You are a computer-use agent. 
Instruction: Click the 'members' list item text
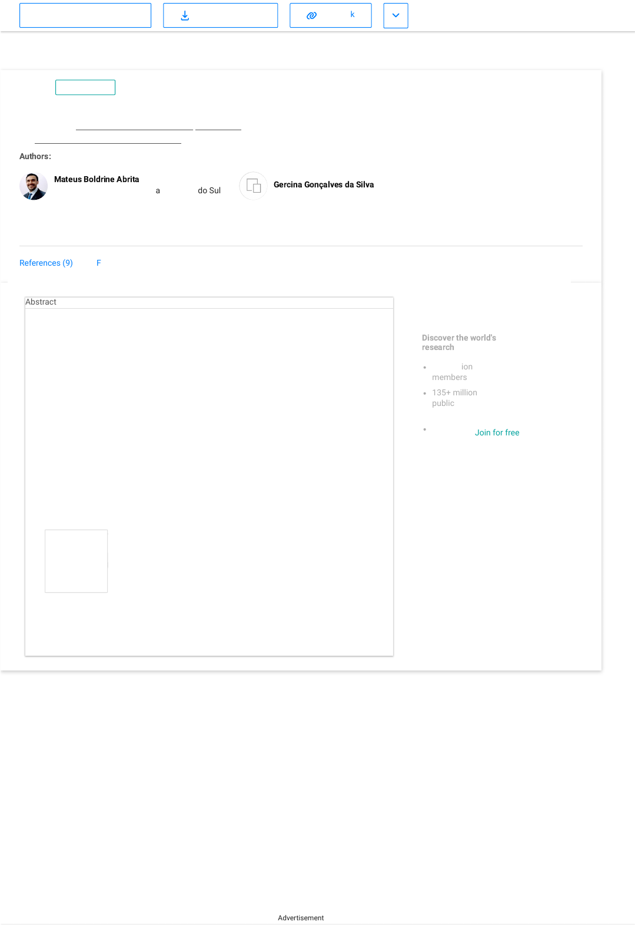tap(449, 377)
